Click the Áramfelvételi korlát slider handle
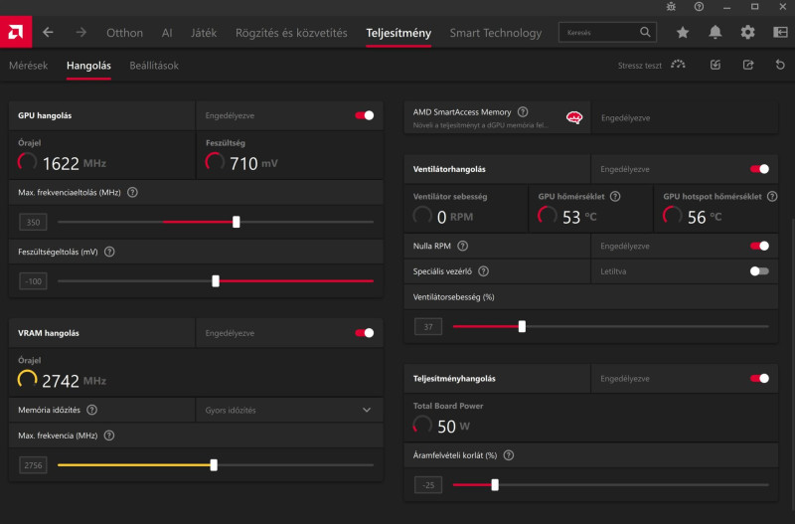The height and width of the screenshot is (524, 795). (495, 485)
